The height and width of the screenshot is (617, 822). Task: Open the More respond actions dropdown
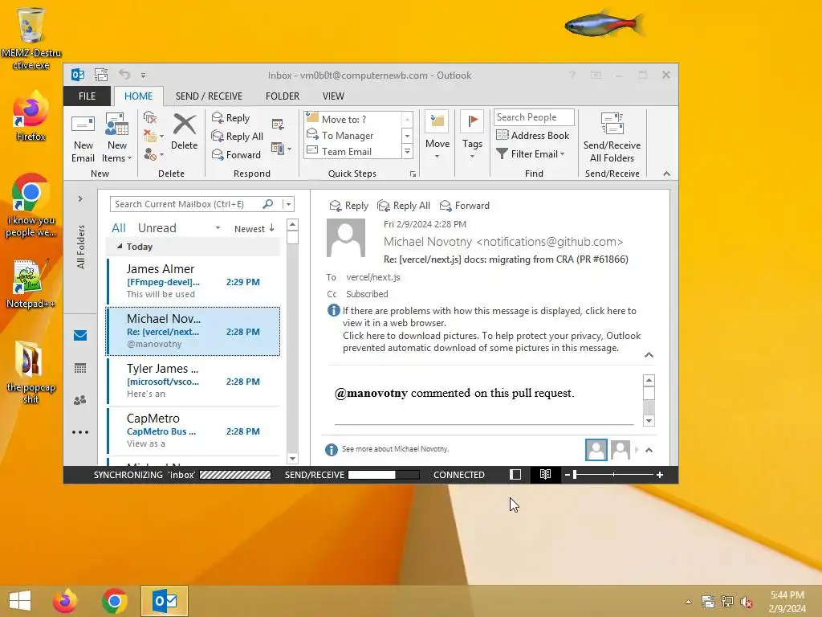pyautogui.click(x=282, y=149)
